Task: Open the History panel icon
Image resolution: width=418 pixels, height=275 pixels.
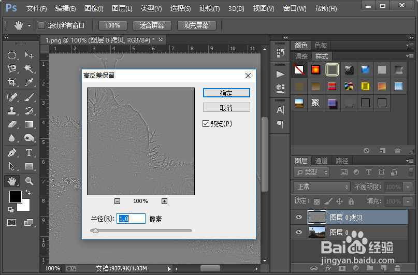Action: click(x=280, y=53)
